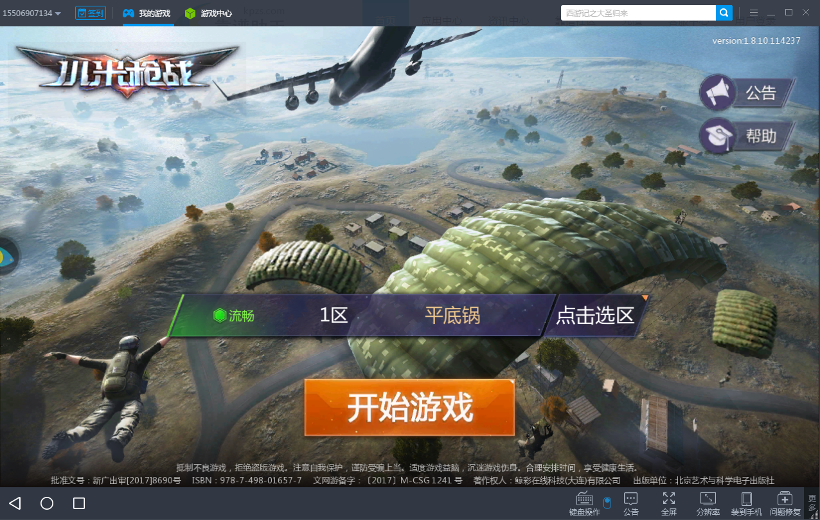The image size is (820, 520).
Task: Expand the 更多 more tools panel
Action: point(812,503)
